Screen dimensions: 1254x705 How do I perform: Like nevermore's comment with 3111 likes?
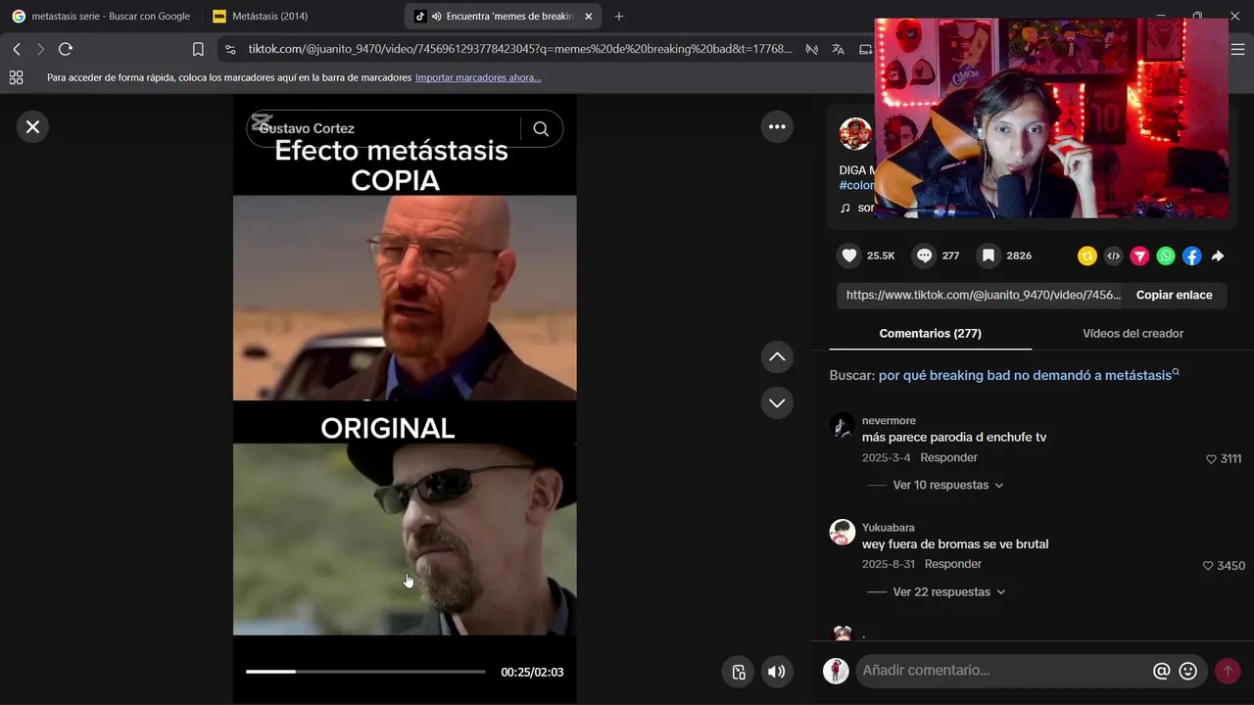click(x=1211, y=458)
